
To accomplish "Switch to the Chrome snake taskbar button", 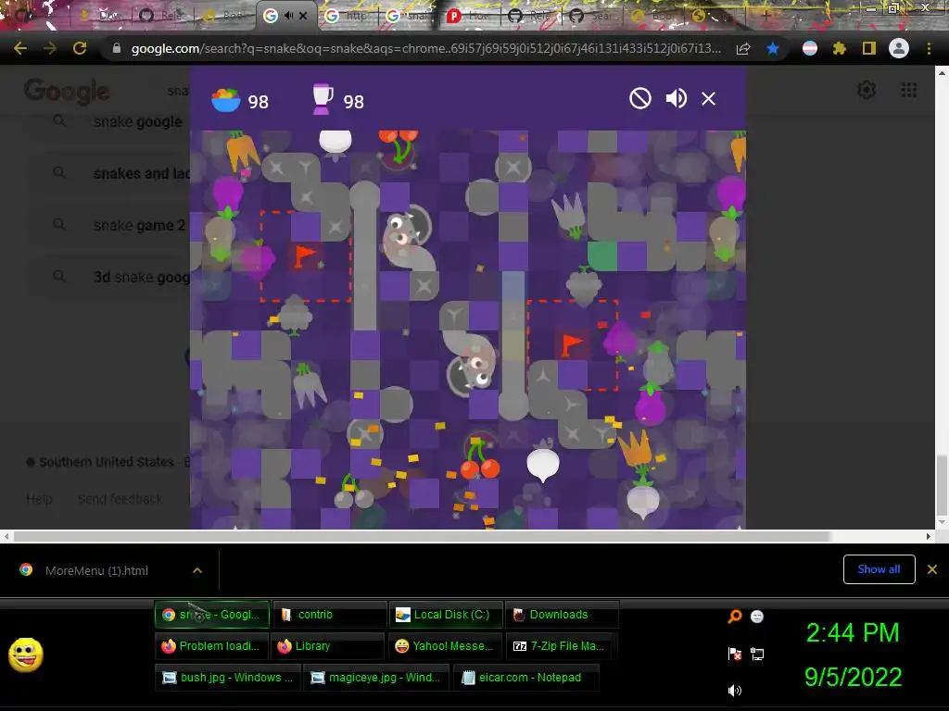I will coord(212,615).
